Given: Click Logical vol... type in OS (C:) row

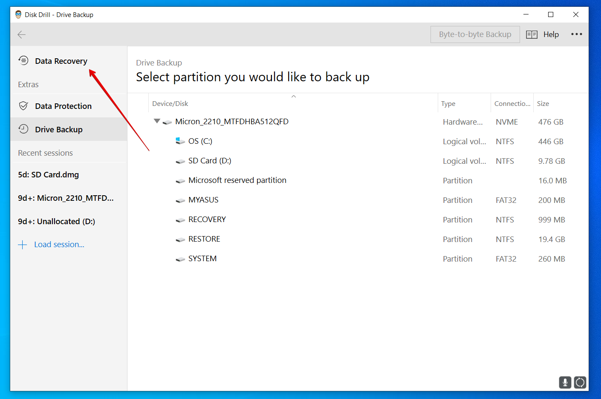Looking at the screenshot, I should click(465, 142).
